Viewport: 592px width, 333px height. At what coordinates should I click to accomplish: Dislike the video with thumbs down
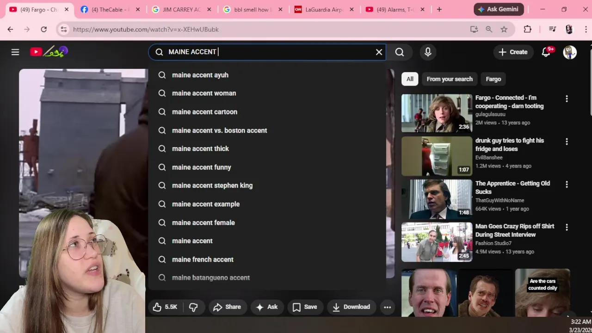(x=193, y=307)
